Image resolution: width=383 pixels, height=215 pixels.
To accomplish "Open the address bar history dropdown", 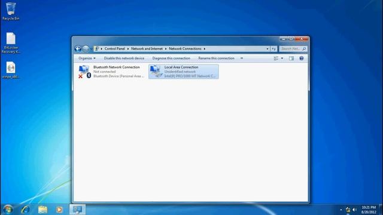I will (x=268, y=49).
